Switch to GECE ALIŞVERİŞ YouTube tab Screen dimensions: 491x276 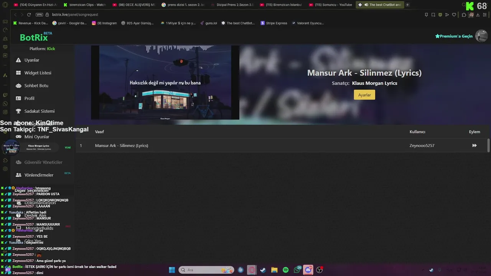pos(134,5)
